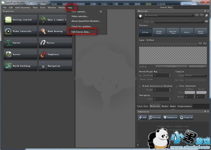Float the Materials panel
Image resolution: width=211 pixels, height=150 pixels.
[205, 11]
